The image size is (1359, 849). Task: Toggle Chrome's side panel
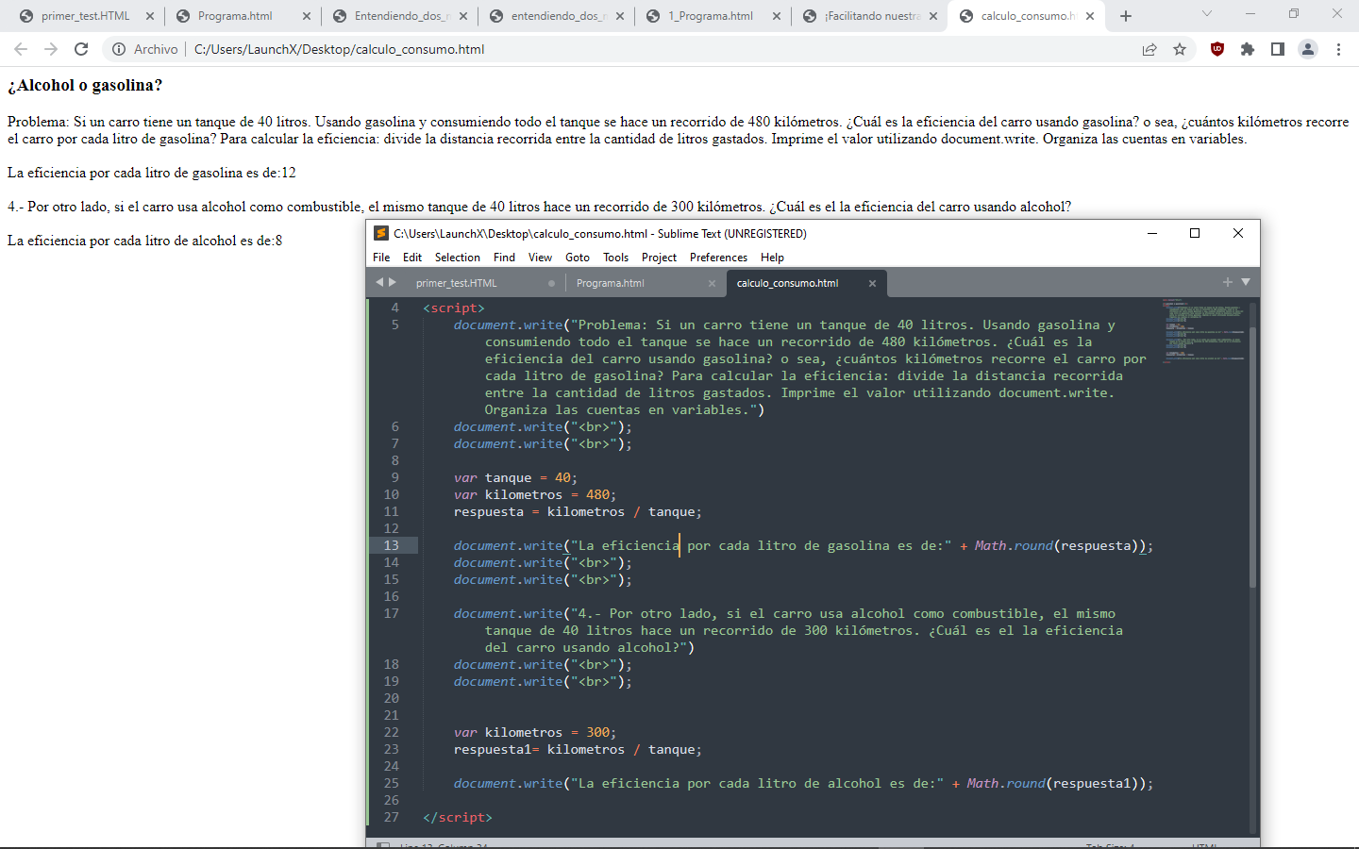[1278, 49]
